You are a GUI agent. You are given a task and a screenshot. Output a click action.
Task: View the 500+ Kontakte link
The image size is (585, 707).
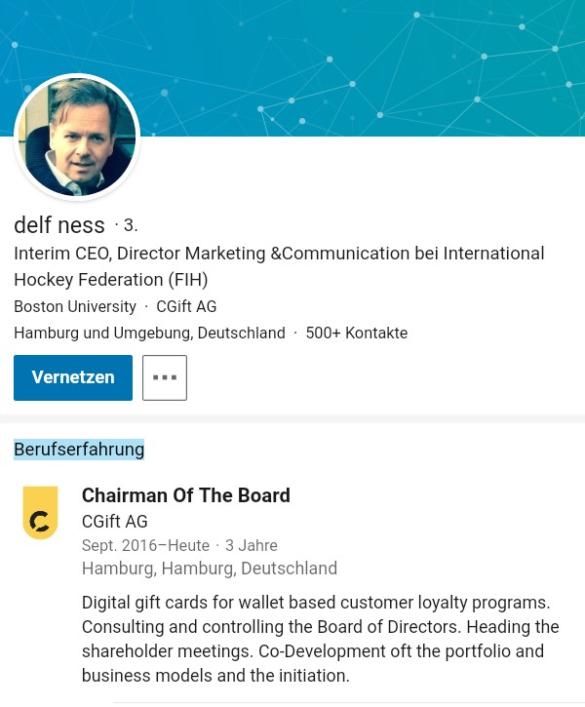(357, 333)
